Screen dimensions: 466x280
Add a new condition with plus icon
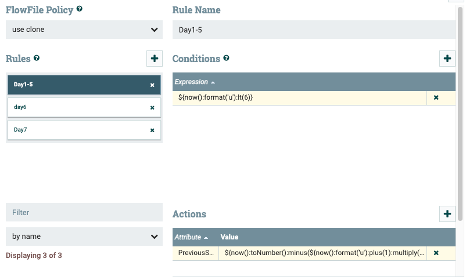[447, 59]
